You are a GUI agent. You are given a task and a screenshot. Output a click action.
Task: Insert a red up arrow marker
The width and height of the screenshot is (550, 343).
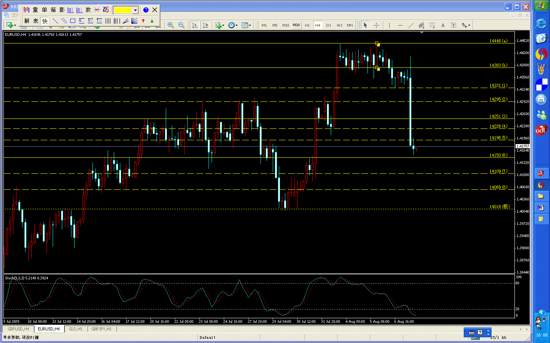coord(143,21)
